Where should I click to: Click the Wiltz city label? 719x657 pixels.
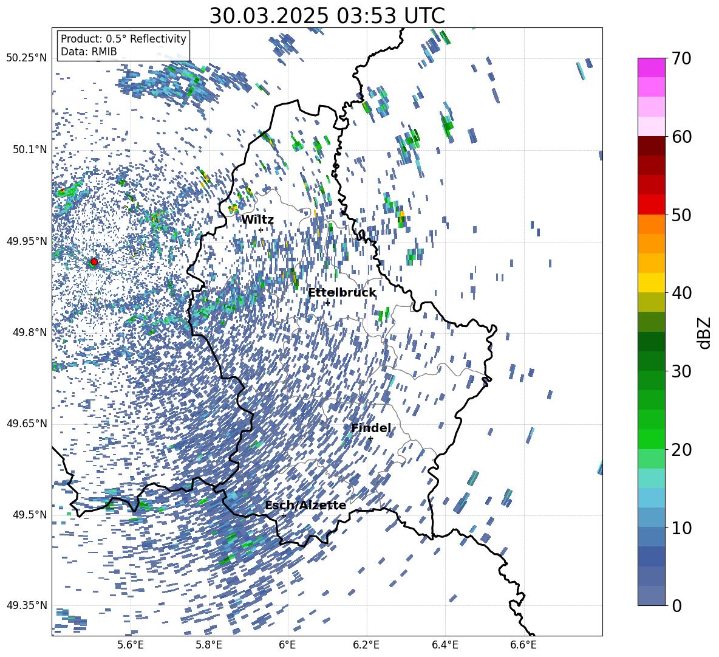click(x=257, y=219)
